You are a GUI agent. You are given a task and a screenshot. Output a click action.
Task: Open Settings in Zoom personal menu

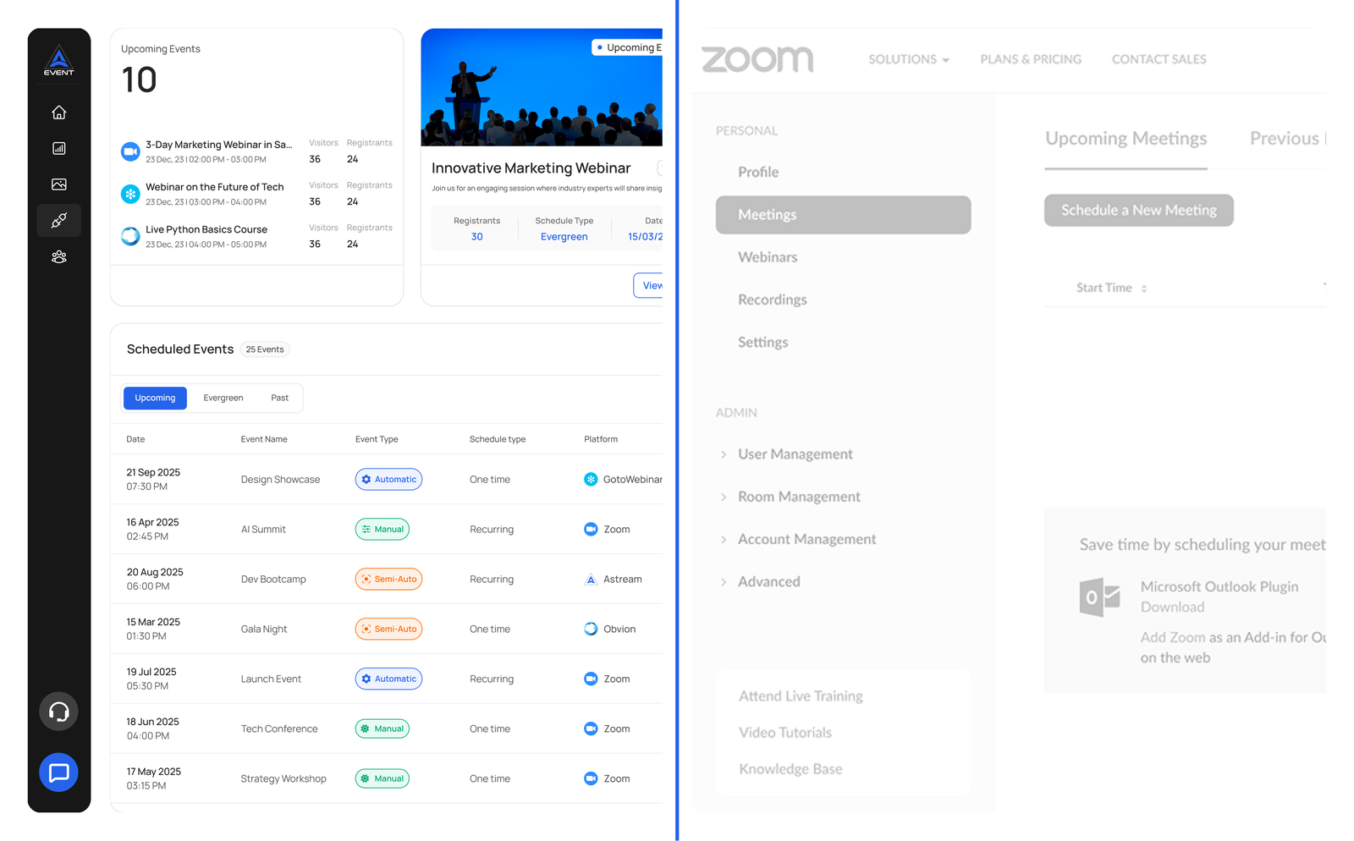pyautogui.click(x=762, y=342)
